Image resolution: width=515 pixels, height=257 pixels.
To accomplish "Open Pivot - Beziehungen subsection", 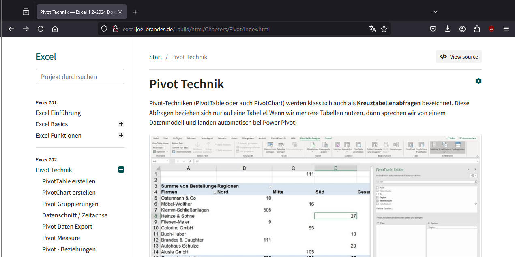I will [x=69, y=249].
